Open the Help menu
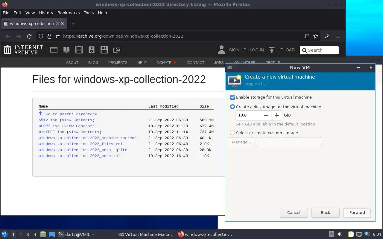The width and height of the screenshot is (383, 239). click(102, 13)
